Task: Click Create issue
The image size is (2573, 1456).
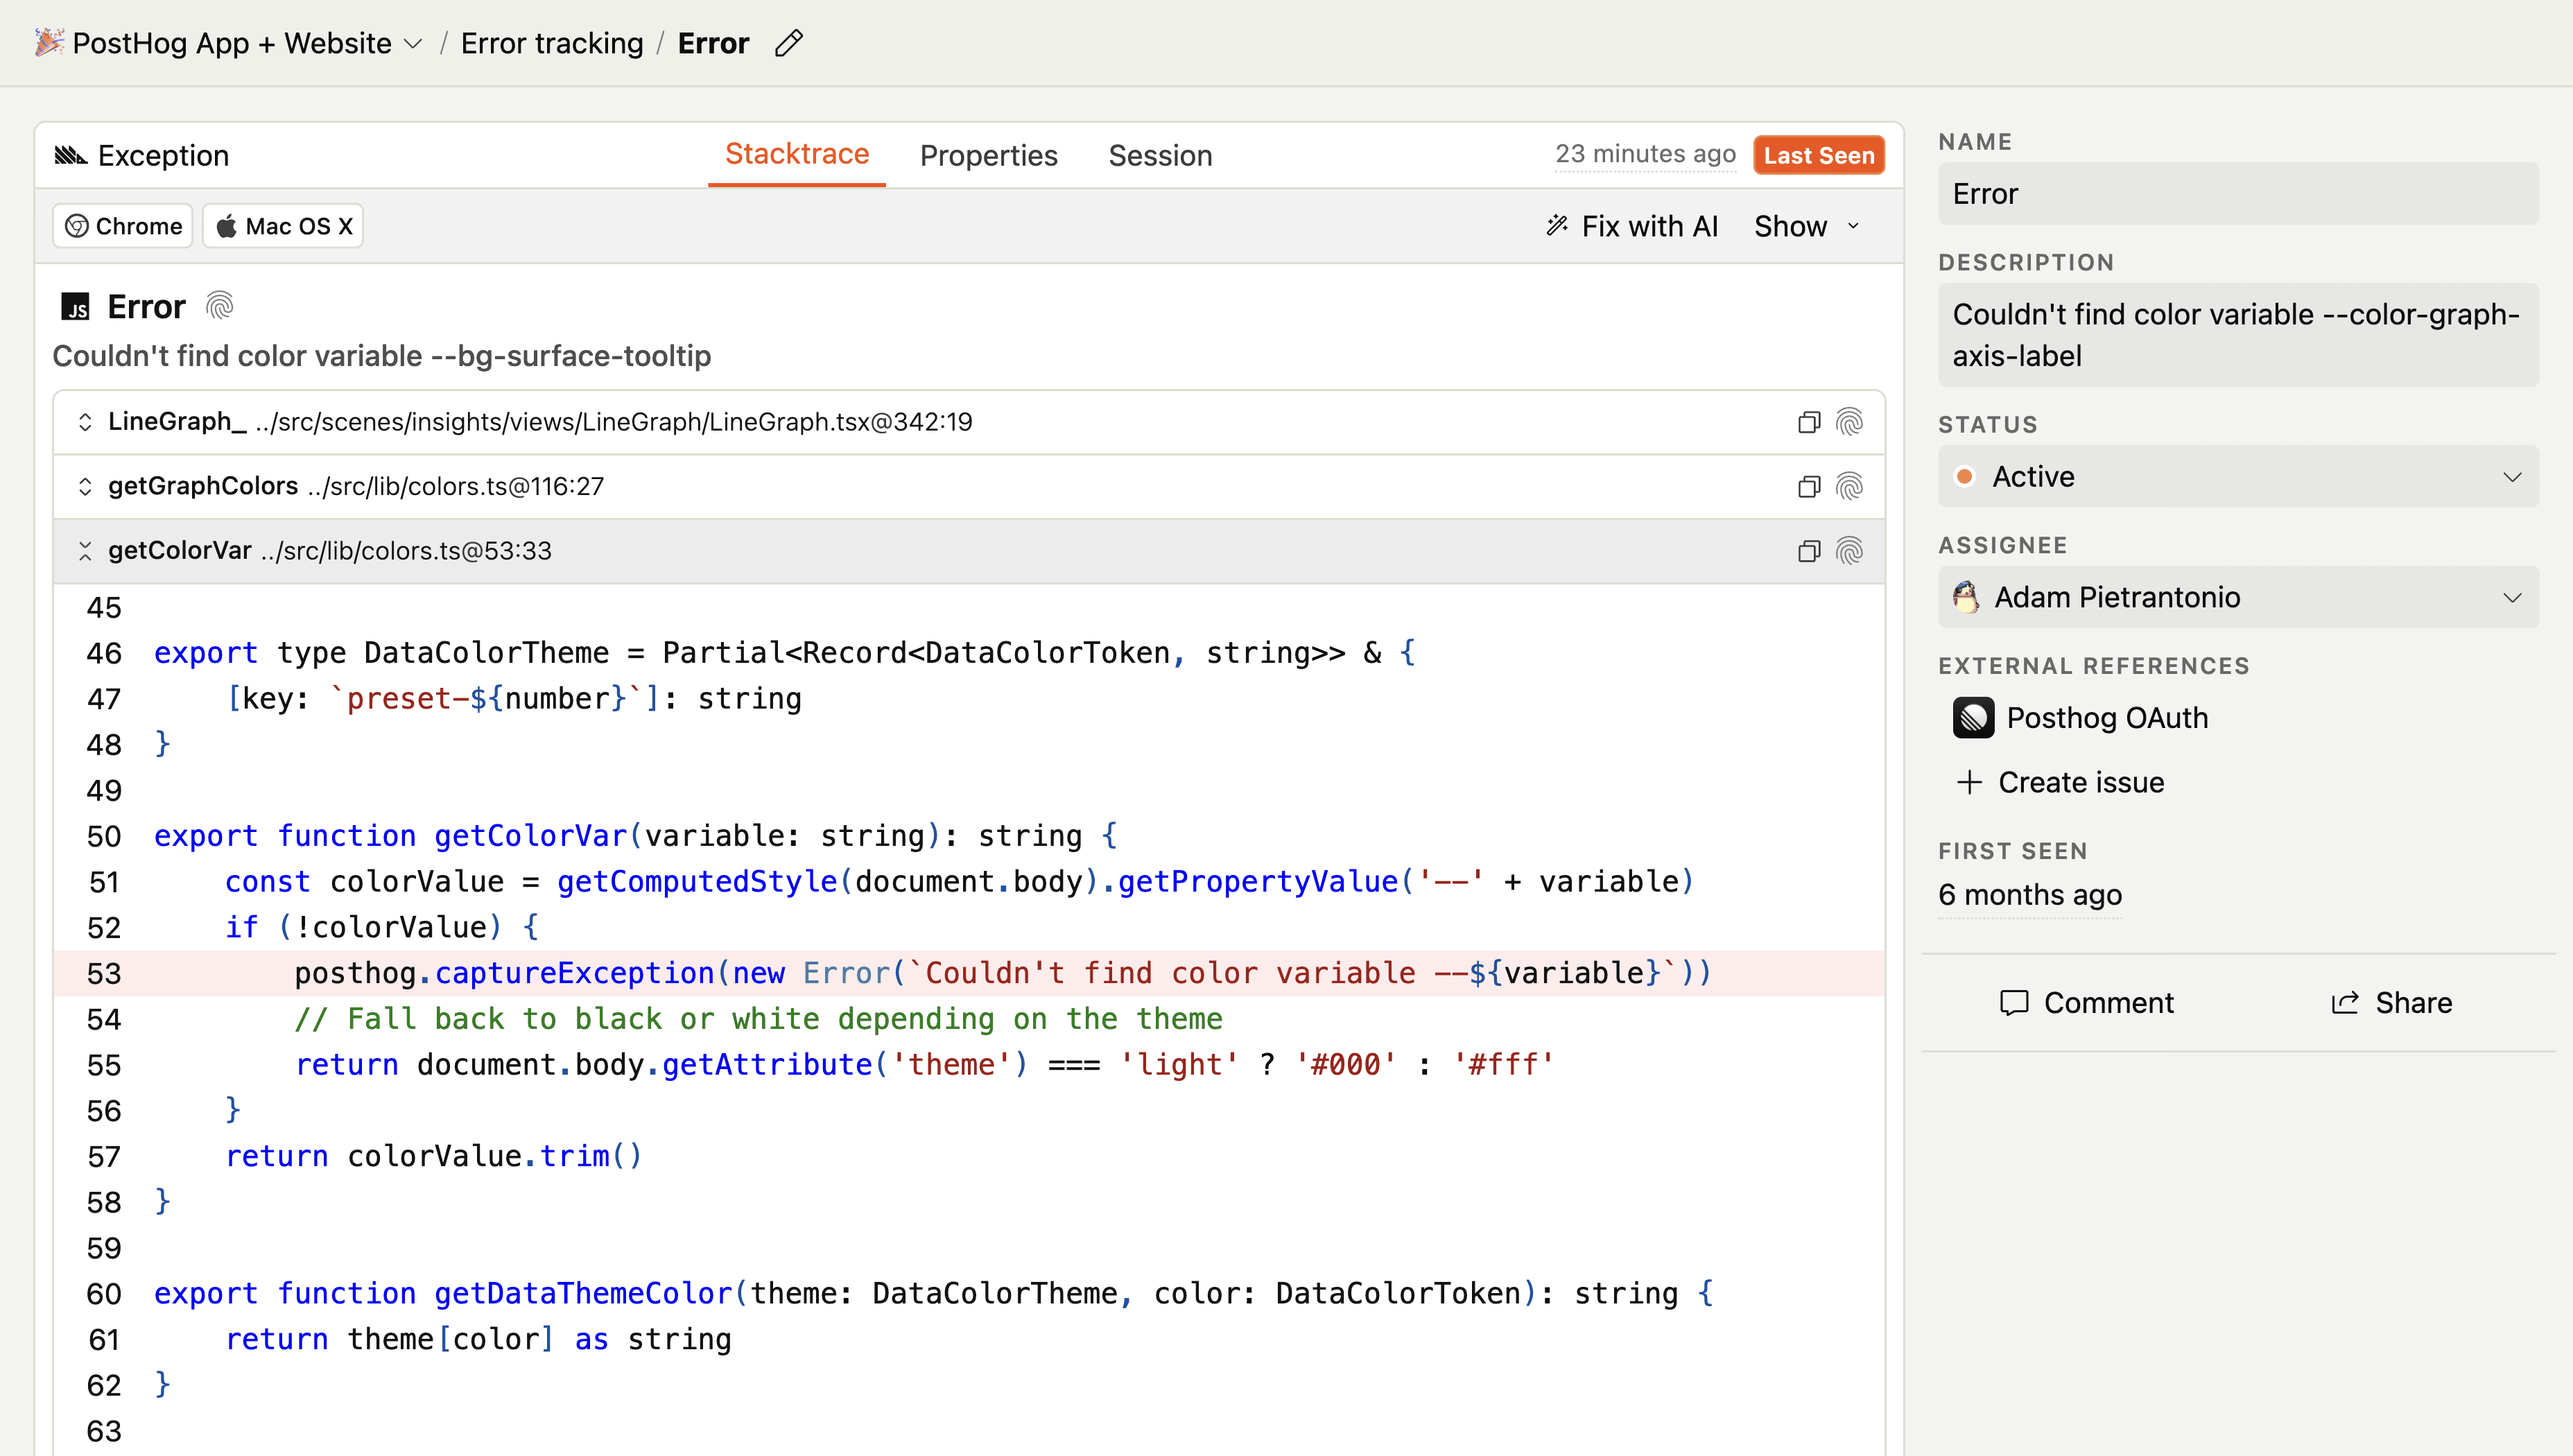Action: click(2060, 782)
